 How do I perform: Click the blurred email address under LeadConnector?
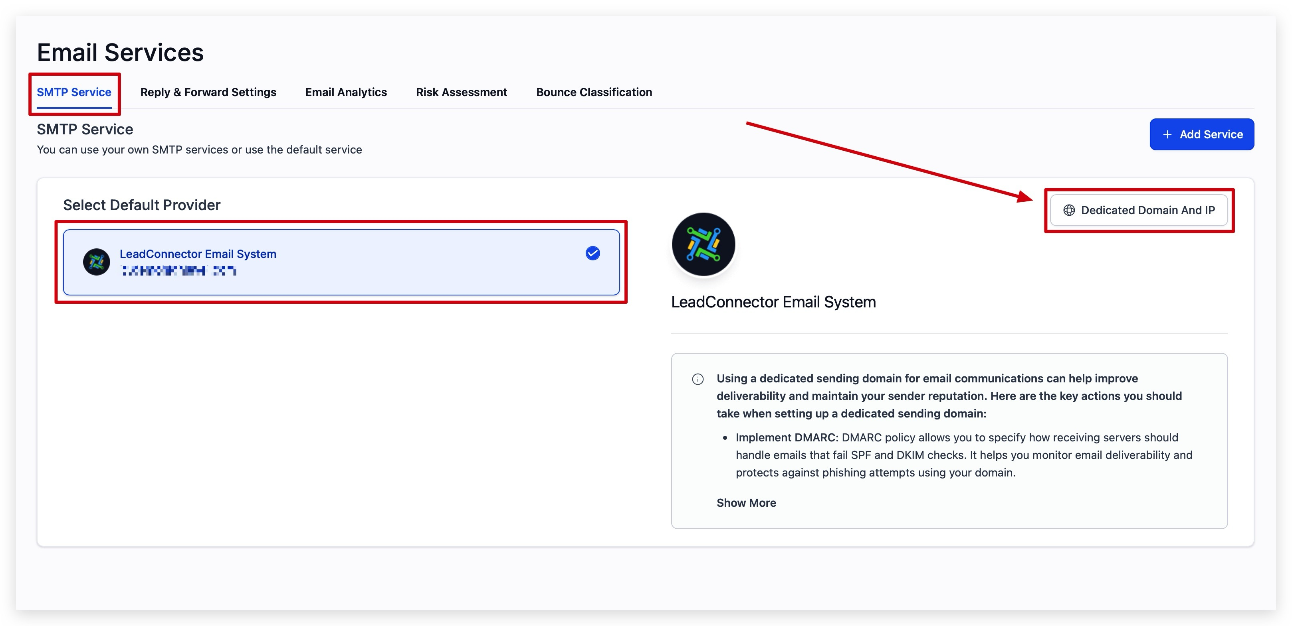[x=178, y=271]
